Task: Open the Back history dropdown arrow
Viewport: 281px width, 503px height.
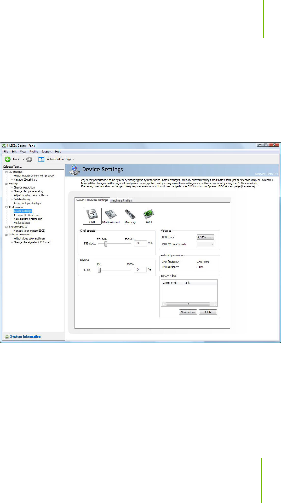Action: coord(23,159)
